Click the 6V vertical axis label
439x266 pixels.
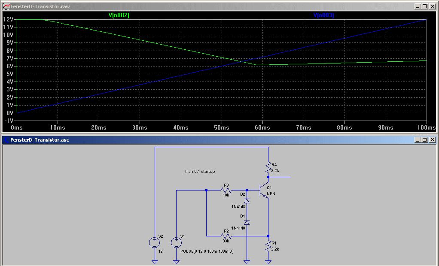(x=9, y=66)
